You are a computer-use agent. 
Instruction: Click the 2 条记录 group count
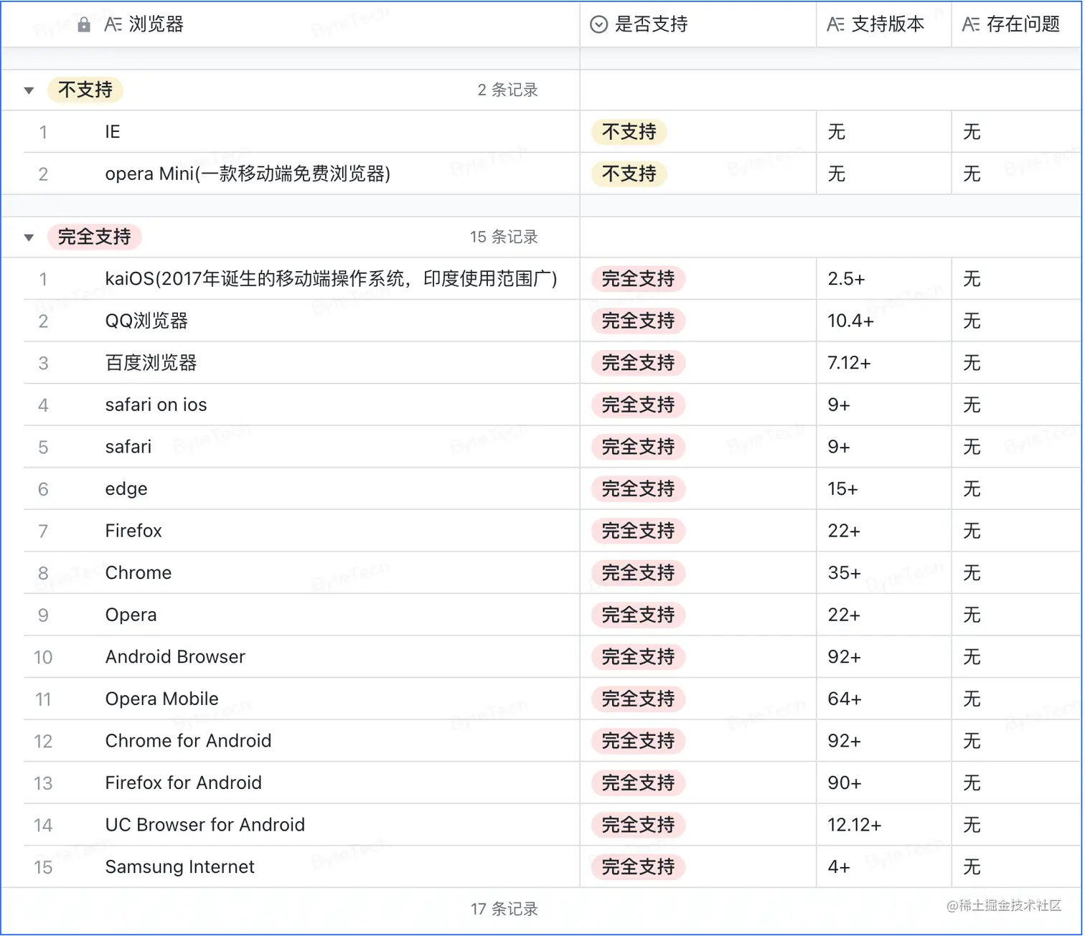[508, 90]
